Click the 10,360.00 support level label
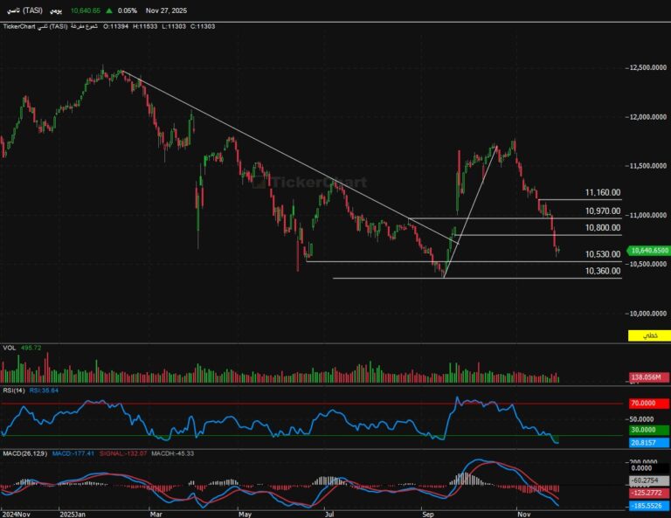The width and height of the screenshot is (671, 518). click(603, 272)
